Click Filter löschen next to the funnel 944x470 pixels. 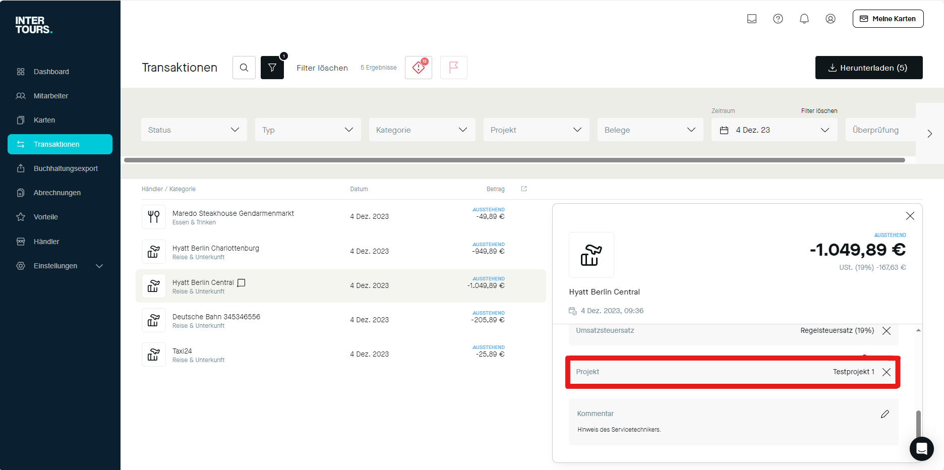[x=322, y=68]
